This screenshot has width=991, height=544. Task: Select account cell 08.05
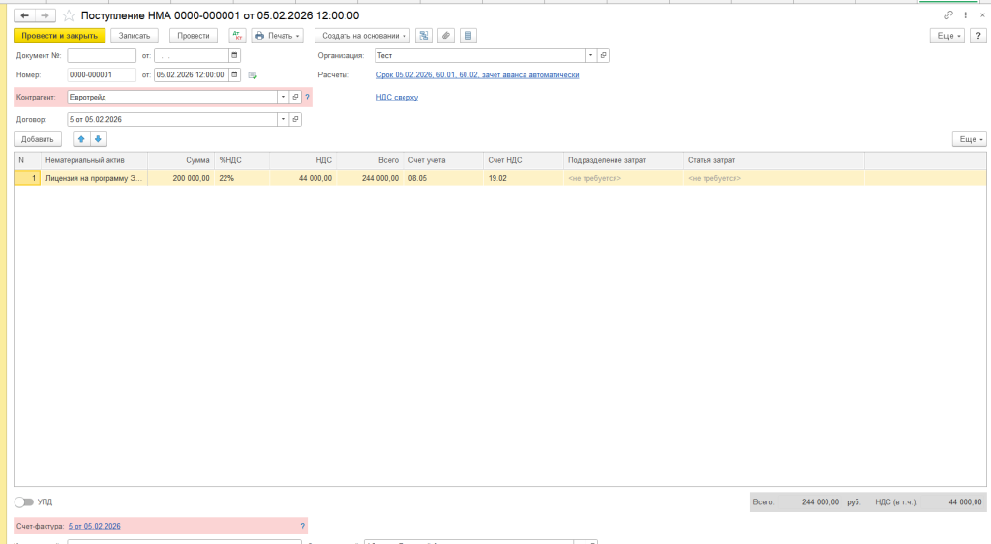click(443, 178)
